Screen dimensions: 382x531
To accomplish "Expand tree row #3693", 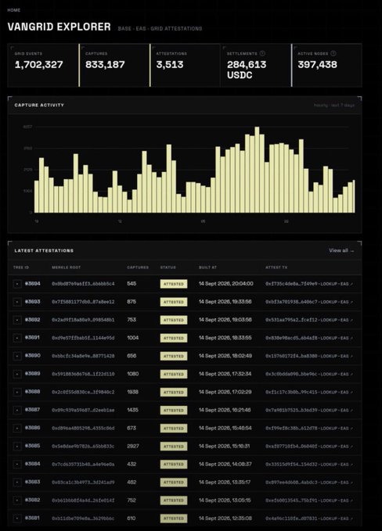I will (x=17, y=302).
